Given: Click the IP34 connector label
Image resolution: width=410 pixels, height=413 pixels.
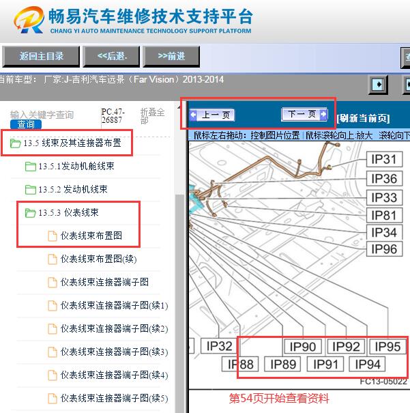Looking at the screenshot, I should pos(384,233).
